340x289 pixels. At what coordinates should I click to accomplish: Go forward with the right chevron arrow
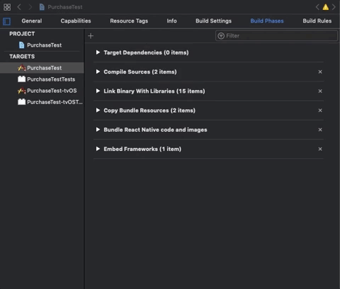pos(30,7)
